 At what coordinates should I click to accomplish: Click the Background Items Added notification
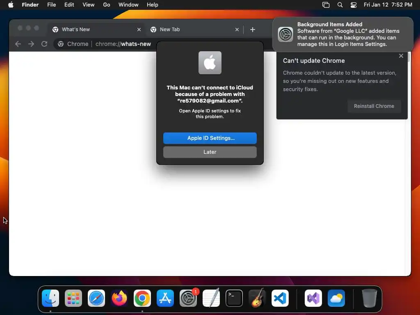343,34
